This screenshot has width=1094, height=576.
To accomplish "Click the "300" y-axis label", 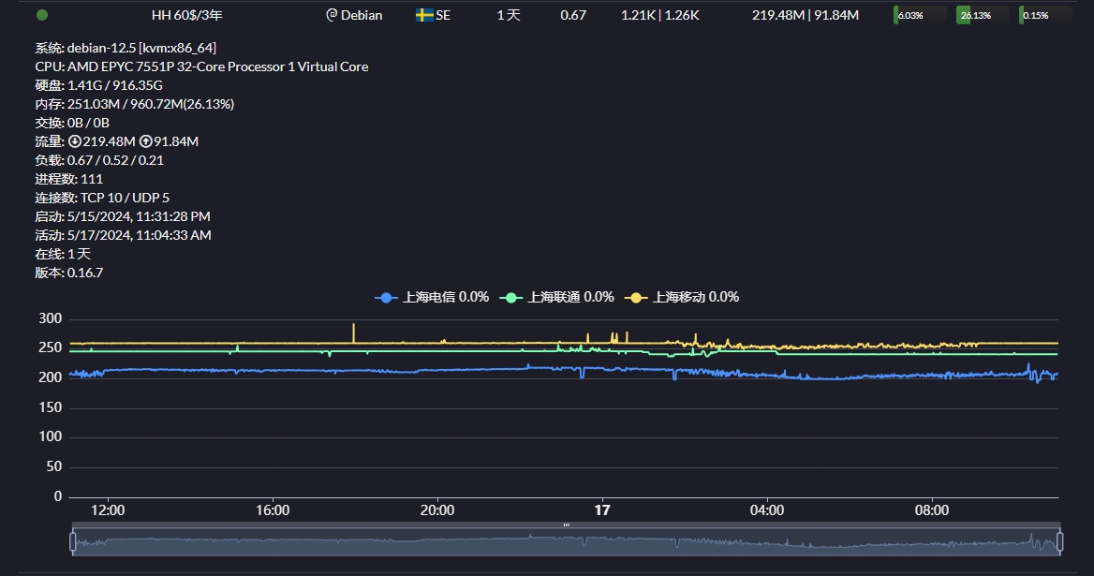I will point(51,318).
